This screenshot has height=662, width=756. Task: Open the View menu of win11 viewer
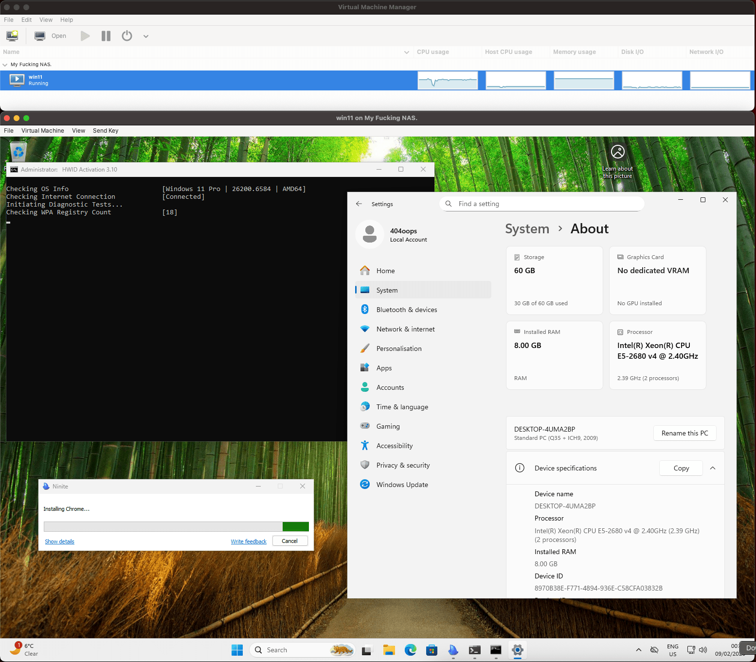78,131
